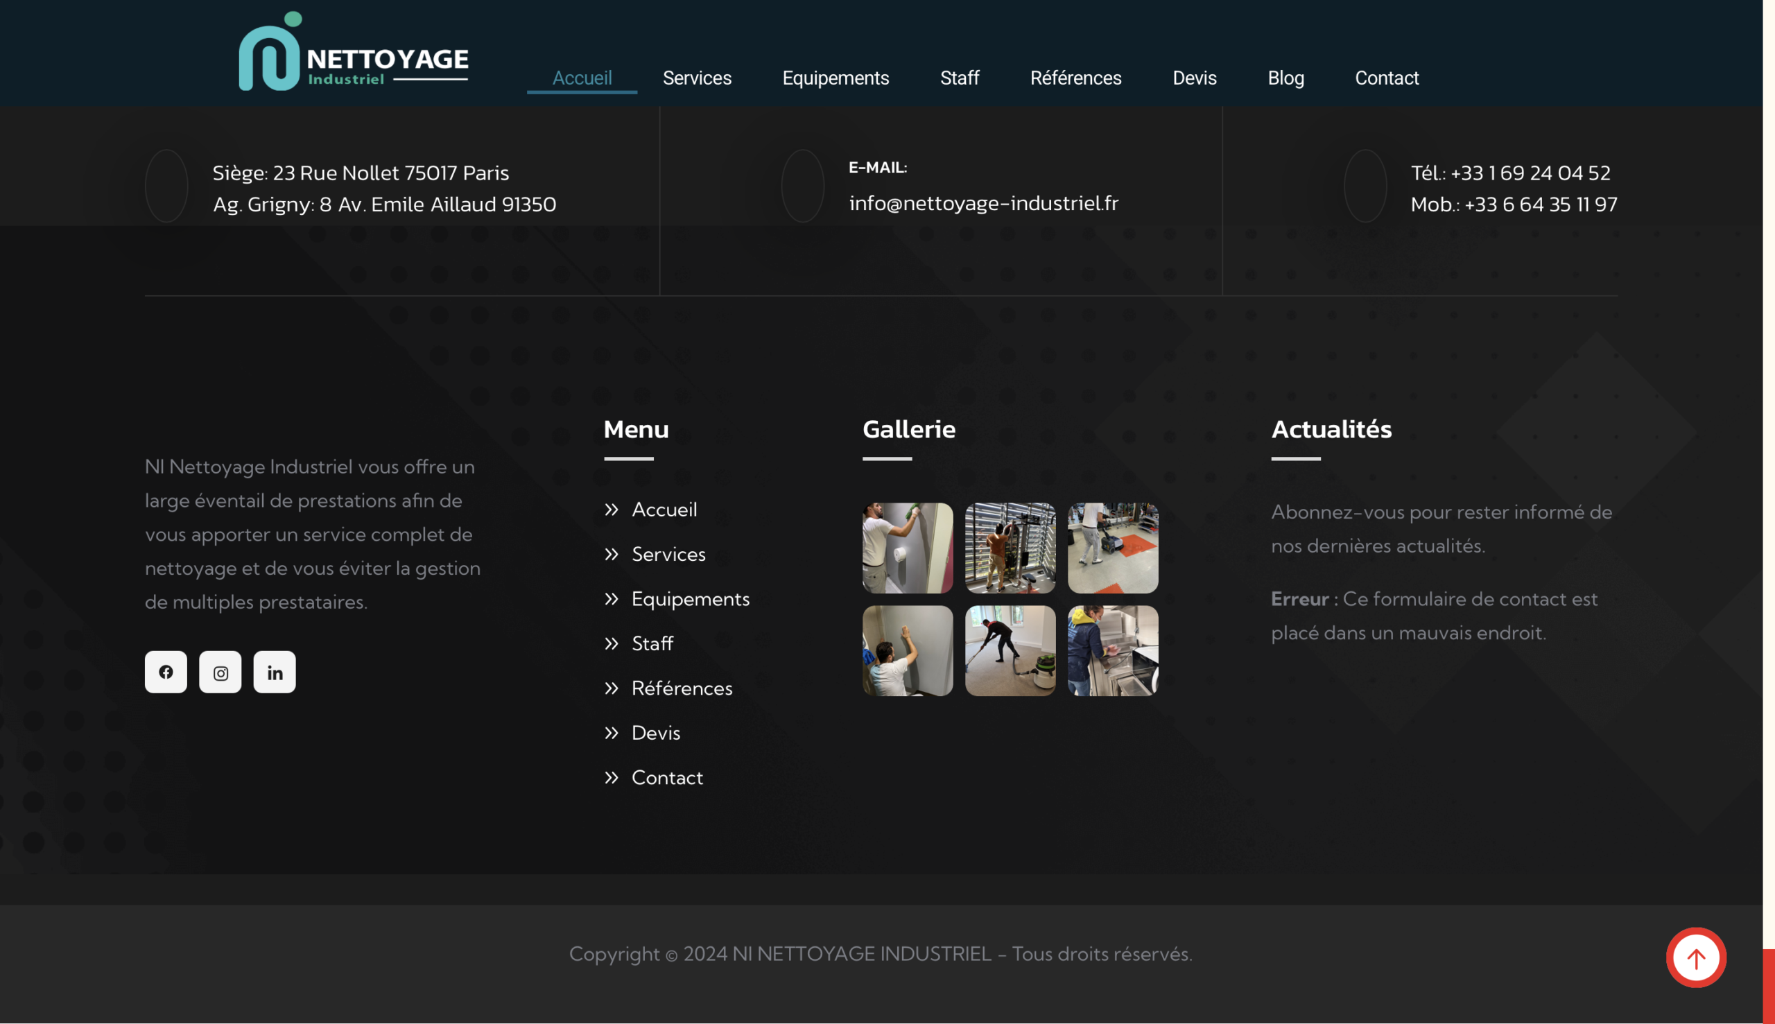Viewport: 1775px width, 1024px height.
Task: Click the footer Contact menu link
Action: coord(667,777)
